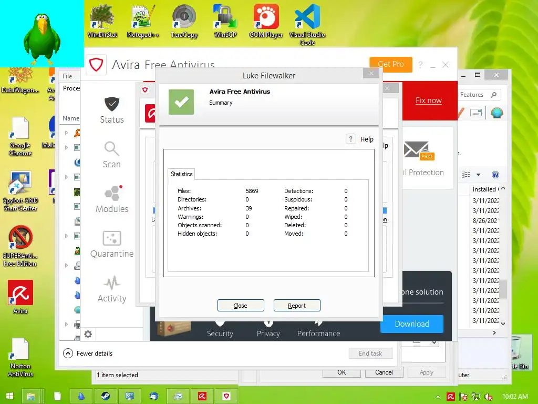The width and height of the screenshot is (538, 404).
Task: Click the Help question mark icon in Luke Filewalker
Action: 350,139
